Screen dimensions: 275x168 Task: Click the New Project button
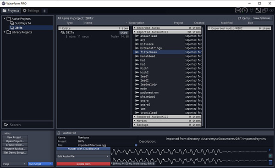point(15,137)
